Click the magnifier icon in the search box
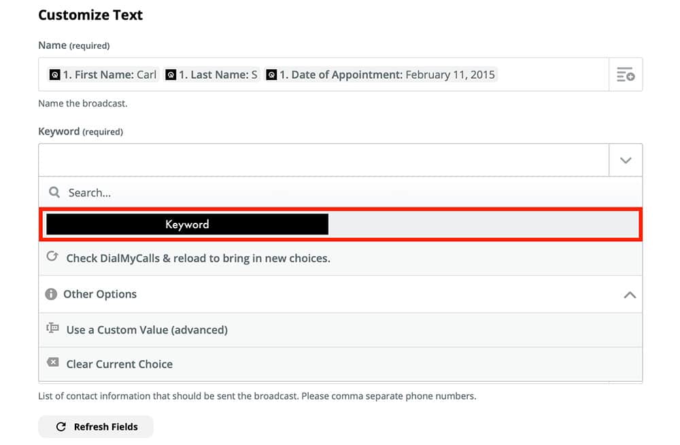This screenshot has width=680, height=445. 54,193
